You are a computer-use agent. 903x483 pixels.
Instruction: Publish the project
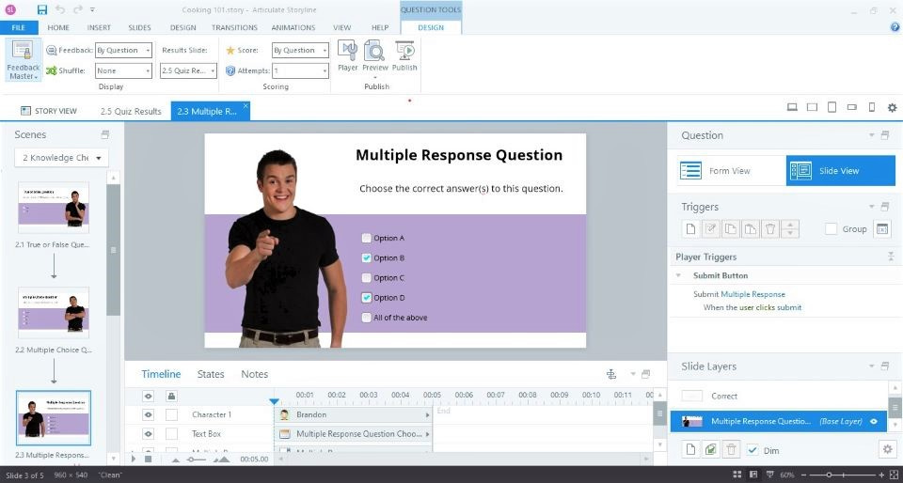[404, 56]
